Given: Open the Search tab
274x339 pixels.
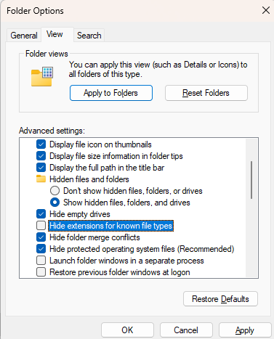Looking at the screenshot, I should 89,36.
